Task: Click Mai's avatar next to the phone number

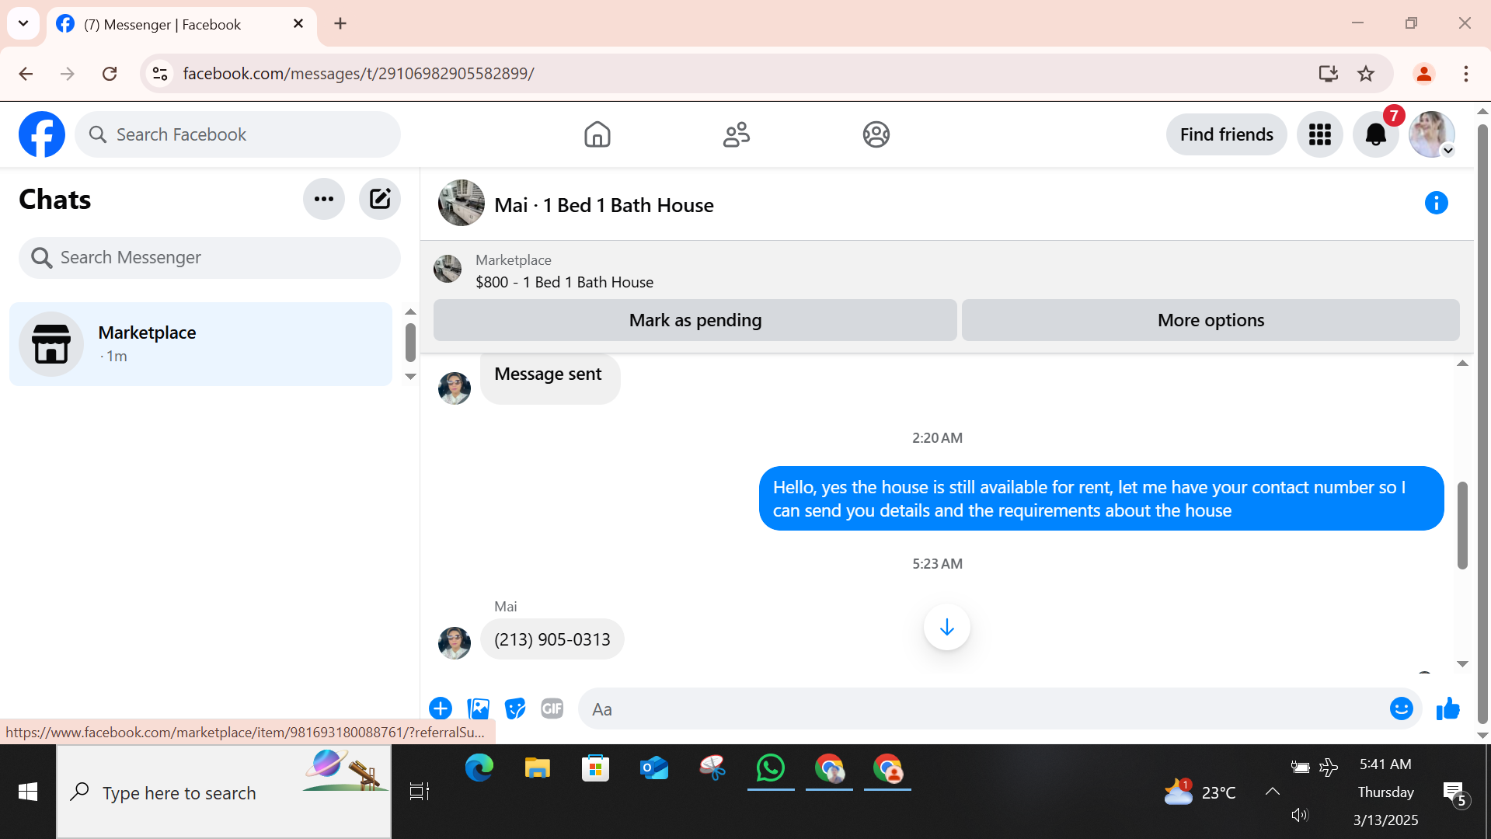Action: pyautogui.click(x=454, y=643)
